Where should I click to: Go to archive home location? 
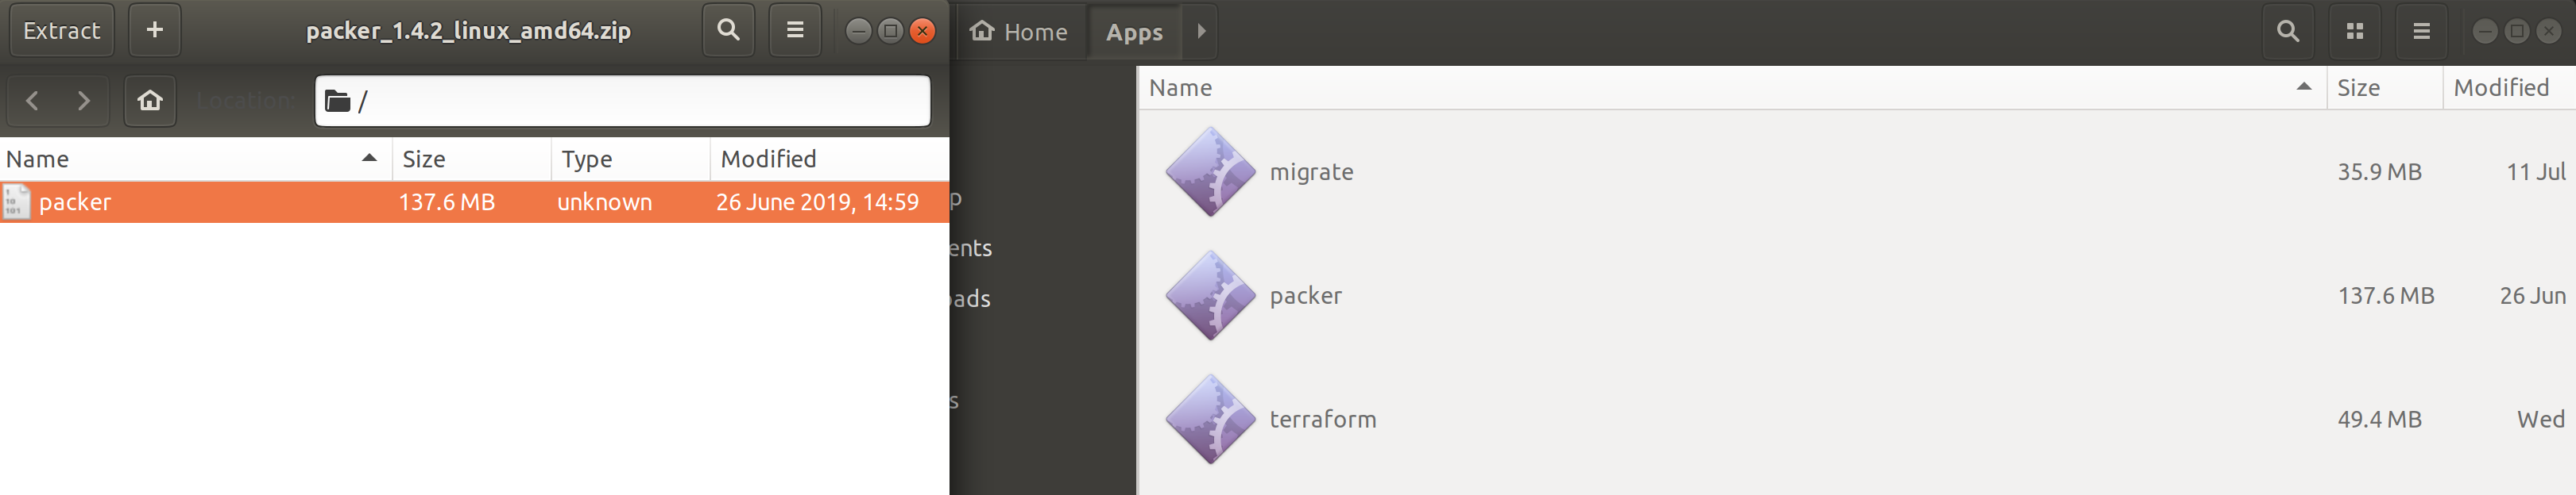point(150,101)
